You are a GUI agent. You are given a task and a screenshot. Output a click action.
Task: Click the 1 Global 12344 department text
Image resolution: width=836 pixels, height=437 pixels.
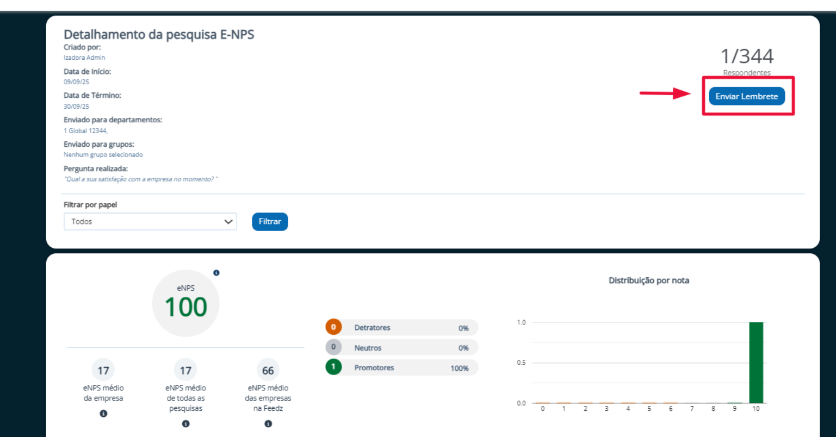pos(85,131)
